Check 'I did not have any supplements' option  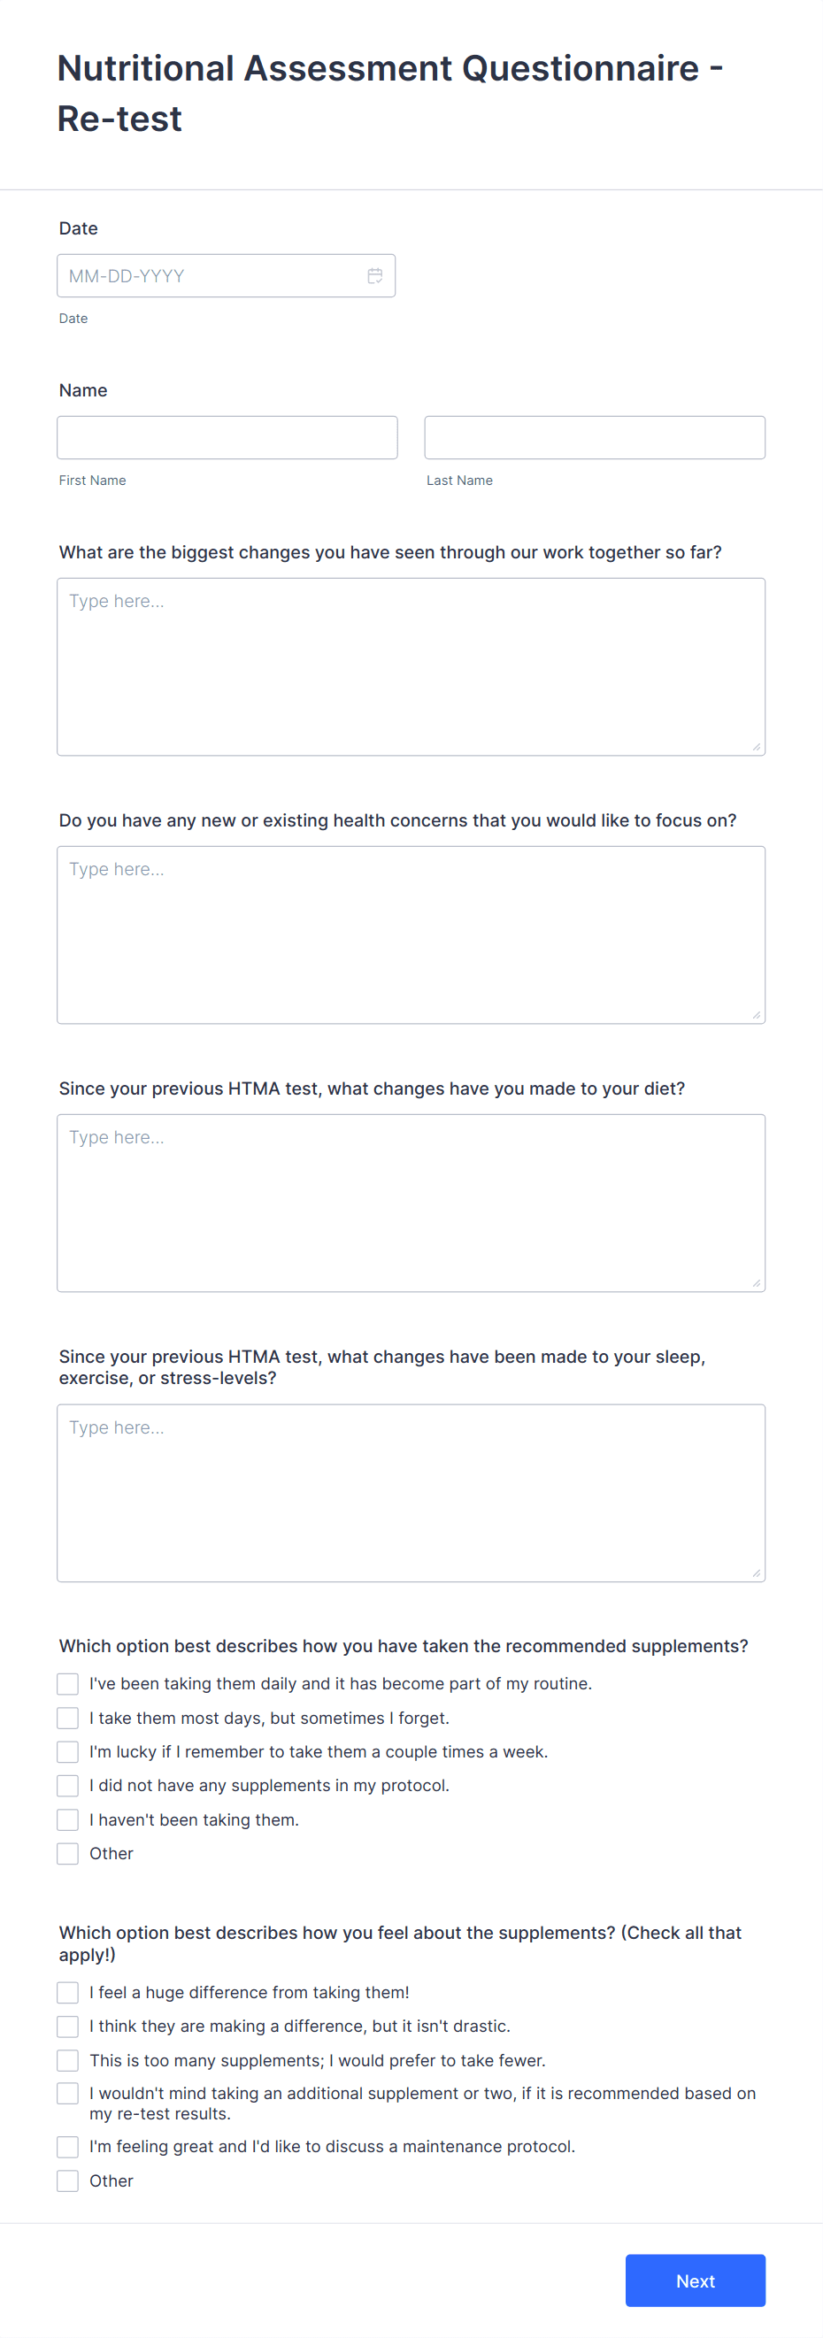(68, 1786)
